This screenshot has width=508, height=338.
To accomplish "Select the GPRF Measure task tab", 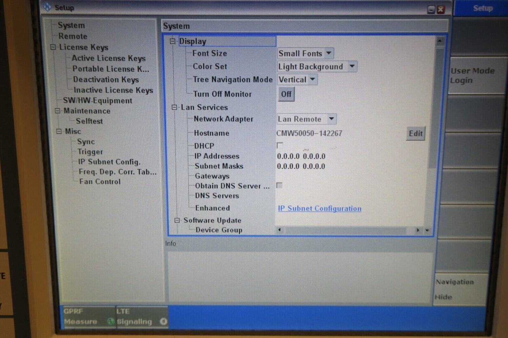I will [x=88, y=317].
